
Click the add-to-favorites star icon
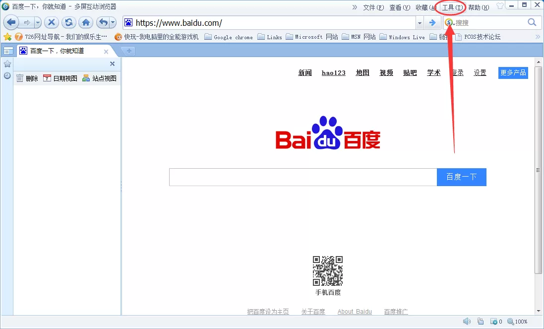pyautogui.click(x=7, y=37)
